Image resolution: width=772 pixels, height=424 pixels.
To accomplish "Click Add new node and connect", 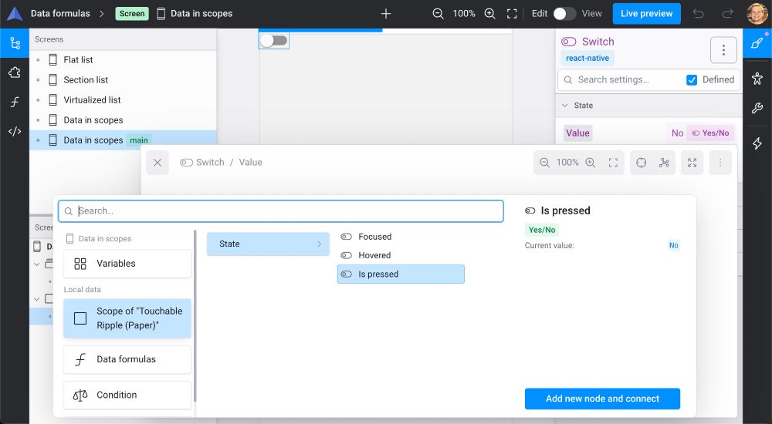I will (x=602, y=399).
